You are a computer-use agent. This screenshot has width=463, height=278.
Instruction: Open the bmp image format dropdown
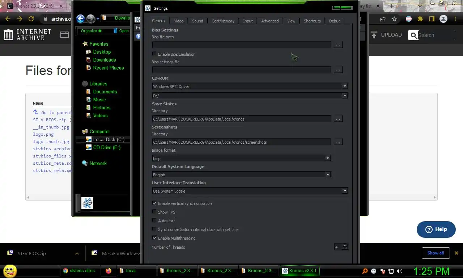[x=241, y=158]
